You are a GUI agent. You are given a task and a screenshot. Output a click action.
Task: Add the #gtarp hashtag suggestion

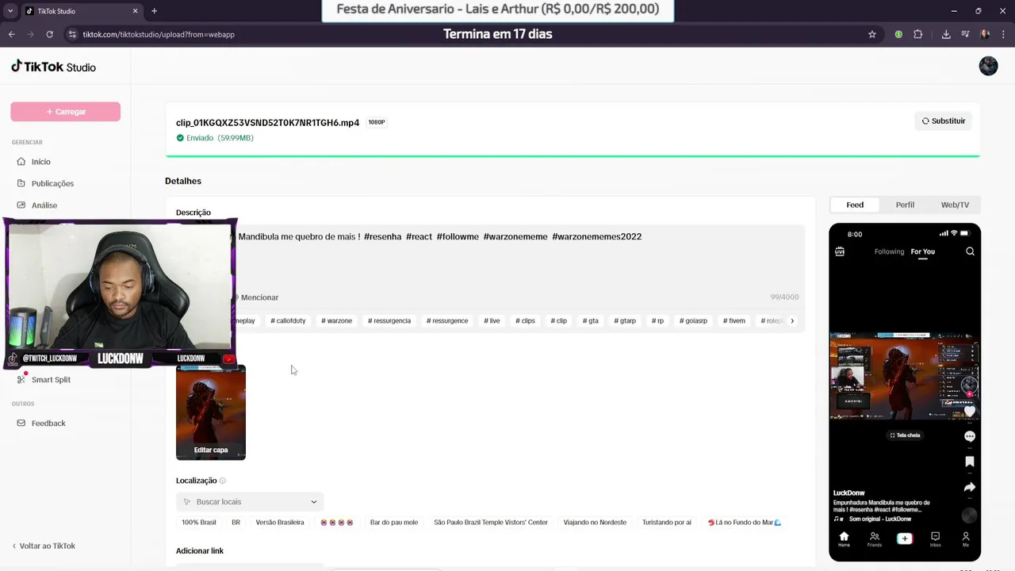[625, 321]
